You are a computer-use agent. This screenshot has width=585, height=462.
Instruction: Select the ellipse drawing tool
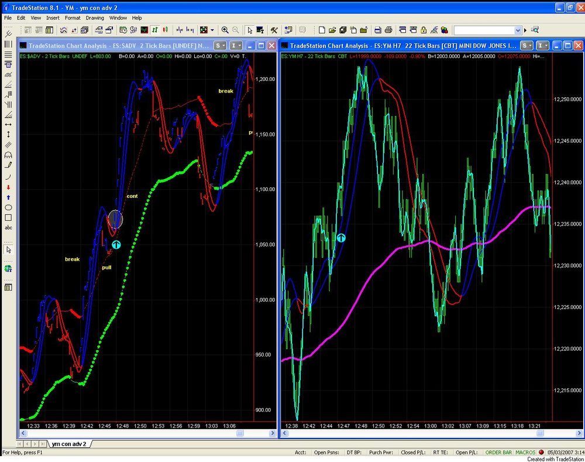pos(8,207)
